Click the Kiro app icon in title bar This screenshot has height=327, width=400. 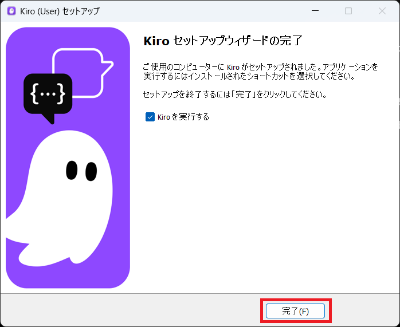[x=11, y=11]
